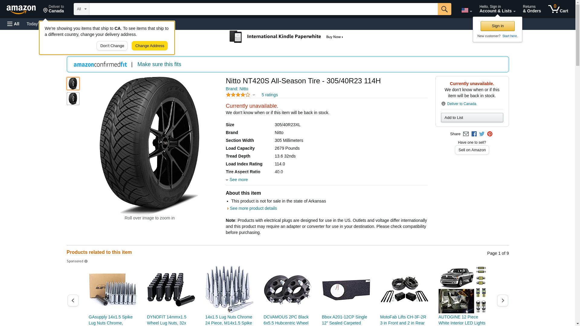Viewport: 580px width, 326px height.
Task: Open the shopping cart icon
Action: coord(558,9)
